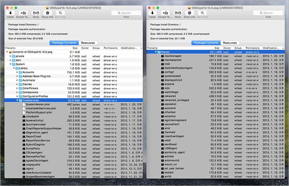
Task: Sort by Group column in left window
Action: pos(96,48)
